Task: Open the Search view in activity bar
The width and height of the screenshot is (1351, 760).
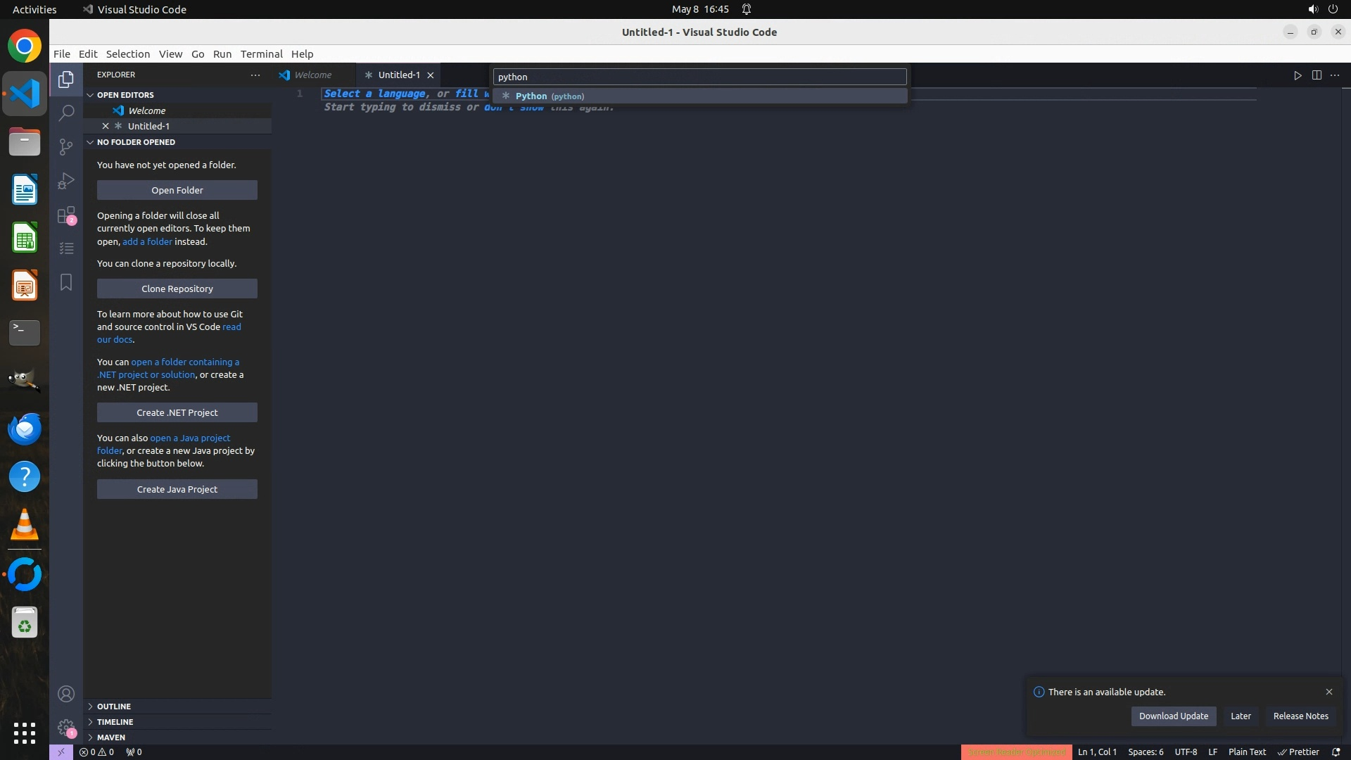Action: pyautogui.click(x=66, y=113)
